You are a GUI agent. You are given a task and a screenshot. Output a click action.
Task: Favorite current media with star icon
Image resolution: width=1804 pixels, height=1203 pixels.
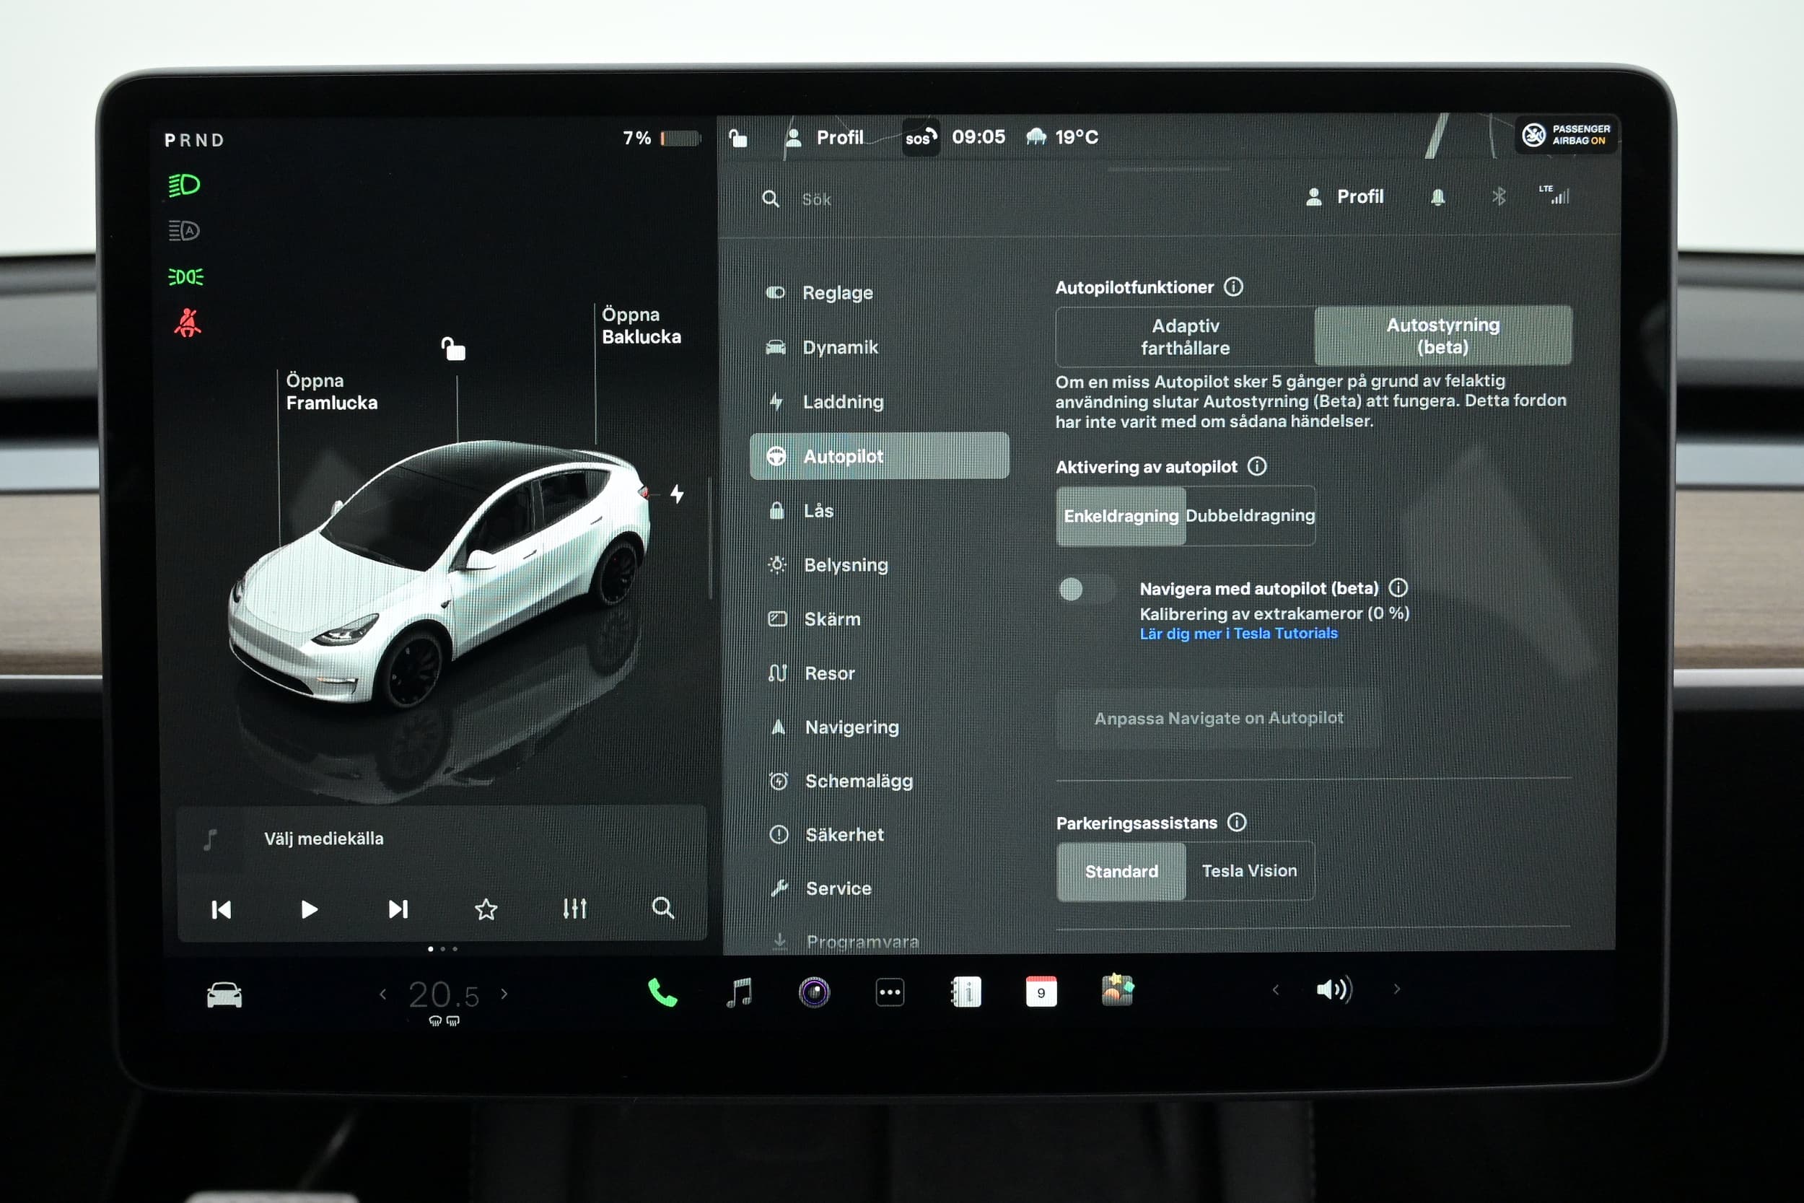(x=486, y=909)
